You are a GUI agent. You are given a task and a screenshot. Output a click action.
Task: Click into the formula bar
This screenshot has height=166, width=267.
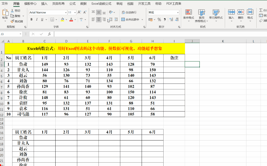[160, 34]
